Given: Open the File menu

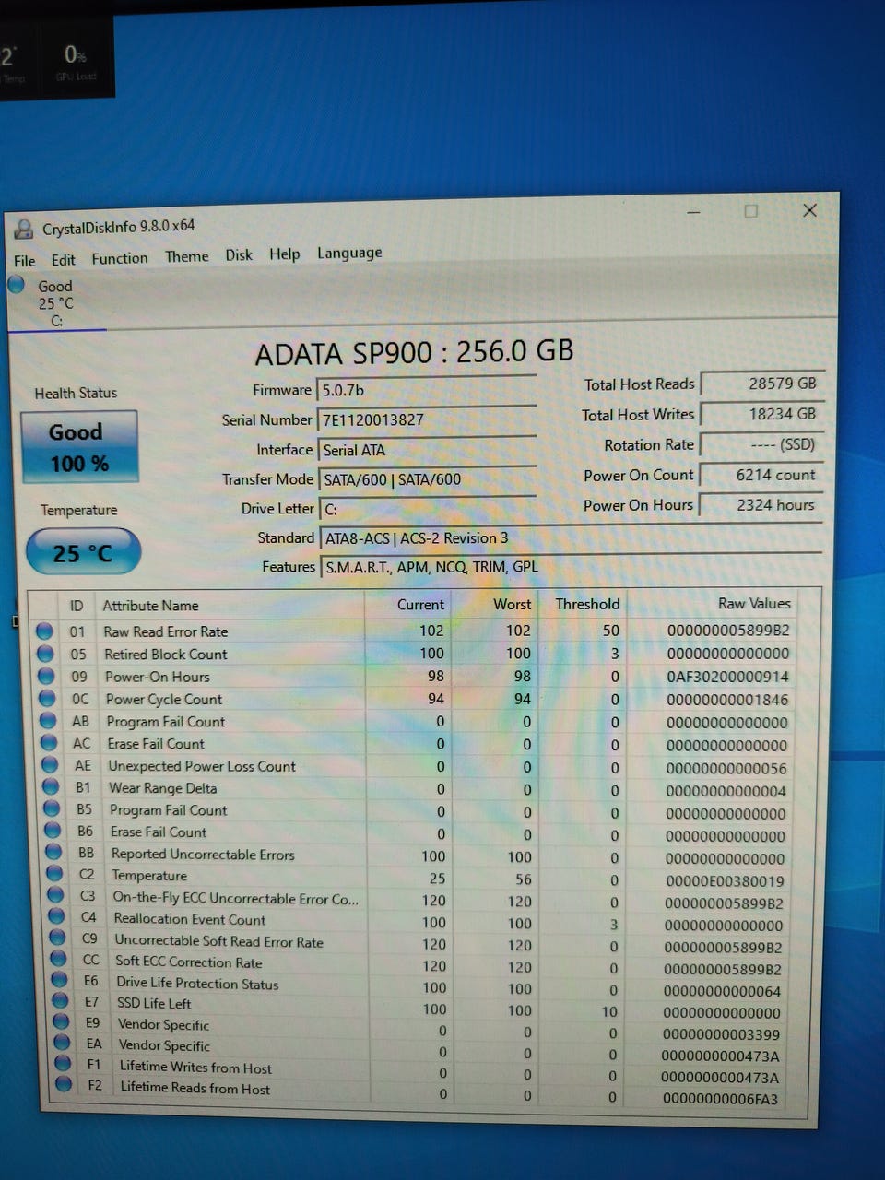Looking at the screenshot, I should tap(25, 261).
